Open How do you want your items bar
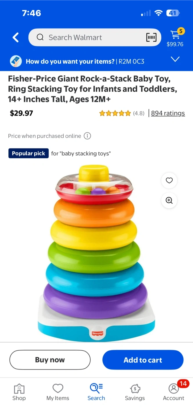Viewport: 193px width, 419px height. click(96, 61)
